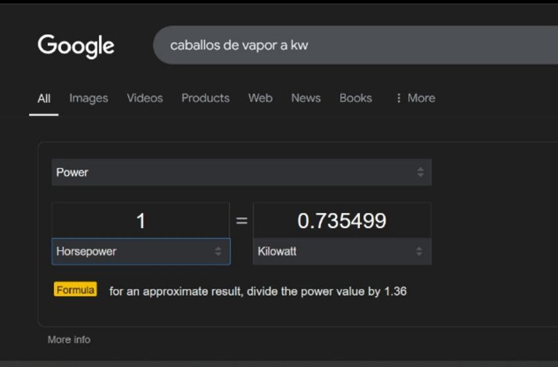The image size is (558, 367).
Task: Open the Videos tab
Action: (x=145, y=99)
